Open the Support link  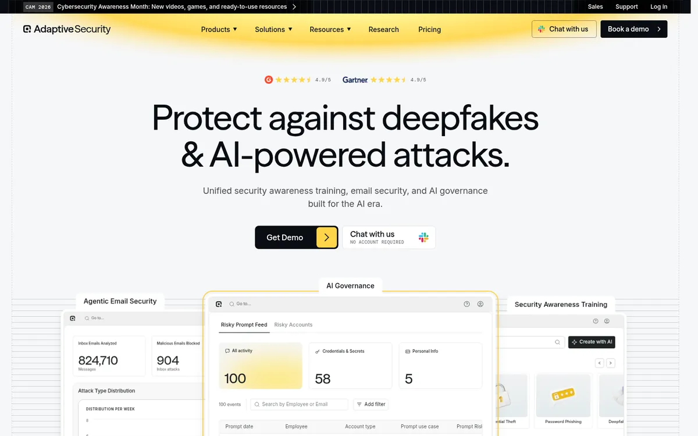point(626,7)
